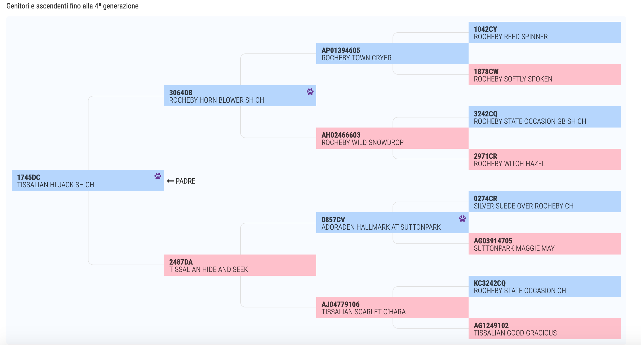641x345 pixels.
Task: Select Tissalian Scarlet O'Hara entry
Action: point(392,307)
